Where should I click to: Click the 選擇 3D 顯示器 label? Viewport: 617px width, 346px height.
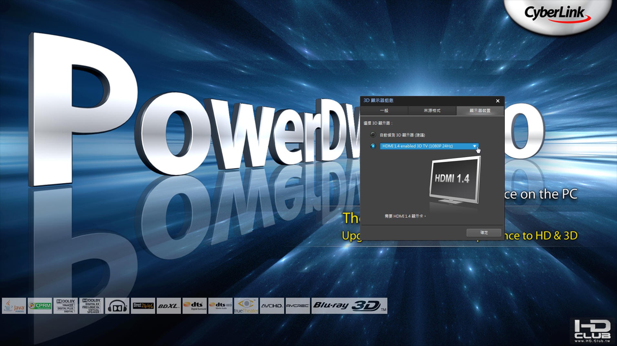[x=378, y=123]
